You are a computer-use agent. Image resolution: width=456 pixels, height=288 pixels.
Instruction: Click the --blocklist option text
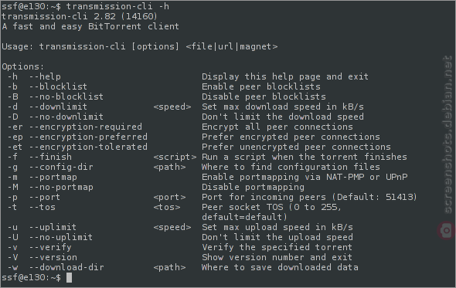click(58, 86)
